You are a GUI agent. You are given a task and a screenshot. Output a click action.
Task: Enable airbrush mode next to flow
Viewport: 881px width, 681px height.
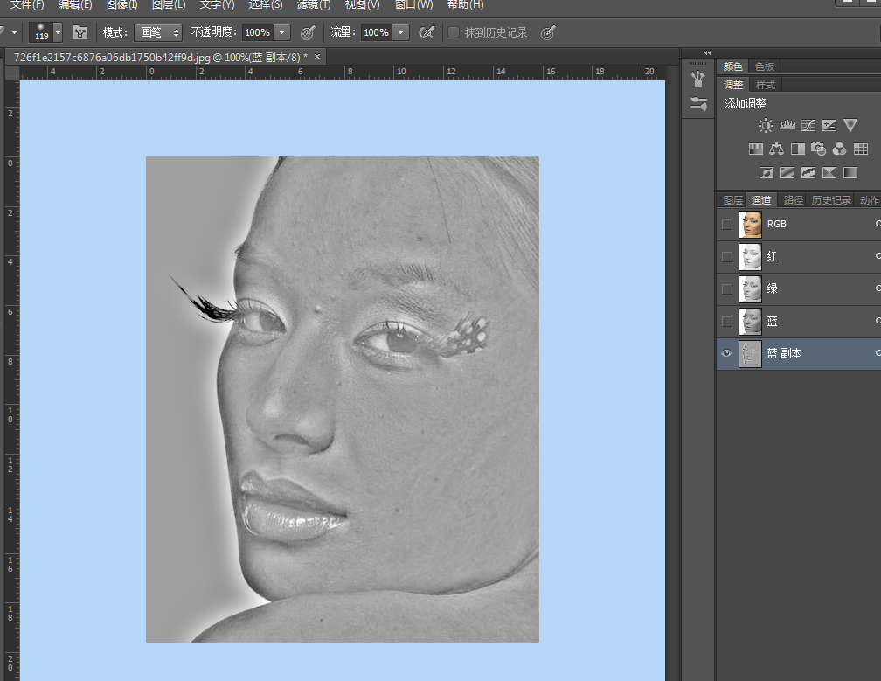click(427, 32)
